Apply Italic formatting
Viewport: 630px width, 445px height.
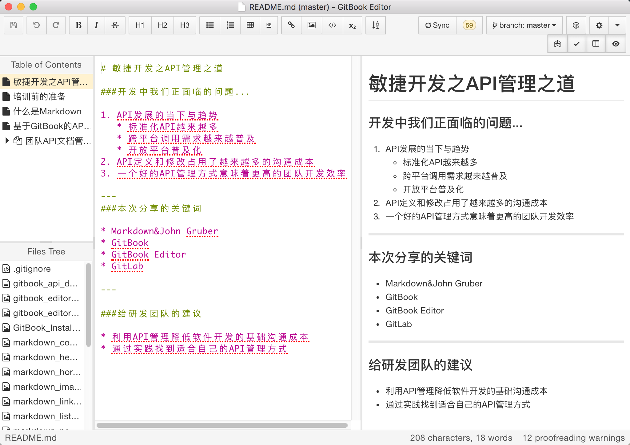point(96,25)
